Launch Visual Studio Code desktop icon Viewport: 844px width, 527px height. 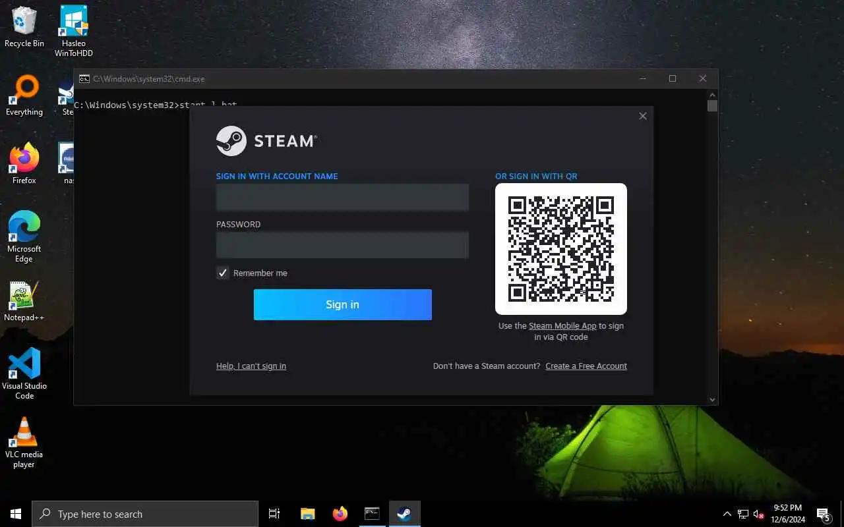24,374
